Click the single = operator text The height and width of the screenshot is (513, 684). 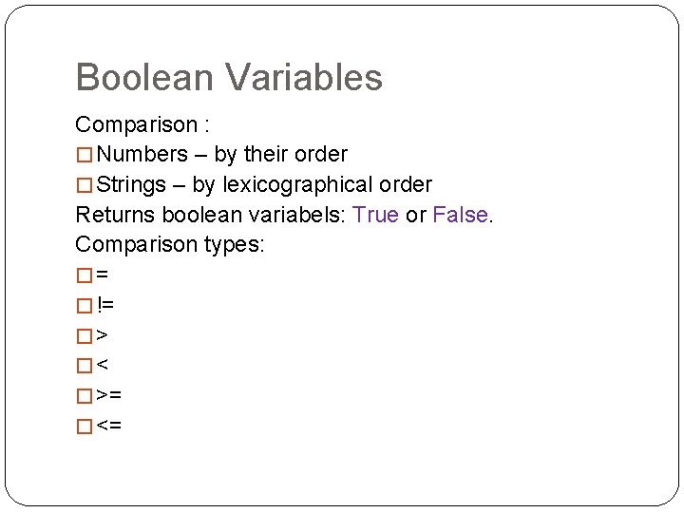click(103, 275)
